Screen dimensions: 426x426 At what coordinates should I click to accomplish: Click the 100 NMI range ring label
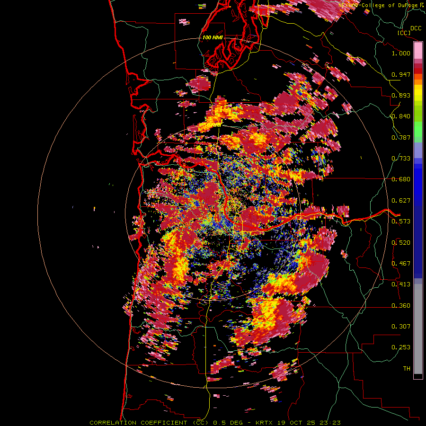[213, 37]
